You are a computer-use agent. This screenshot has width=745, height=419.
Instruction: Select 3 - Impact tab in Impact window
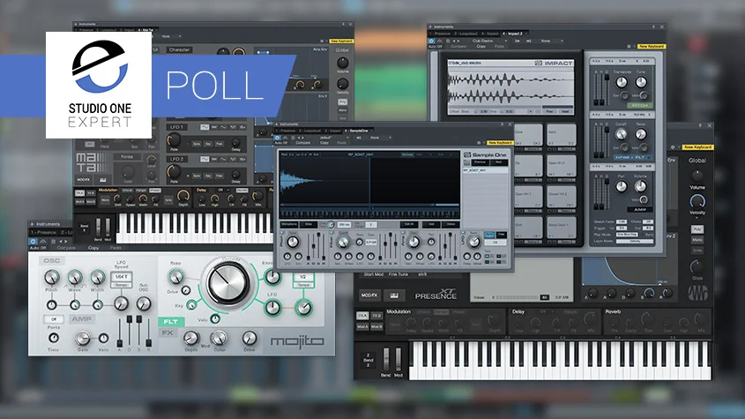491,34
